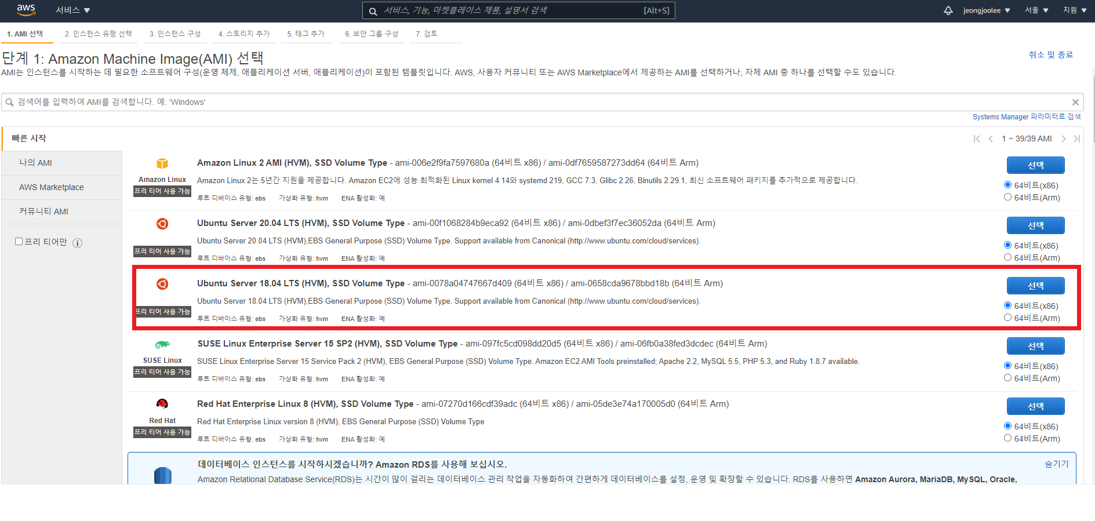Open the AWS home logo
This screenshot has width=1095, height=521.
click(x=26, y=10)
